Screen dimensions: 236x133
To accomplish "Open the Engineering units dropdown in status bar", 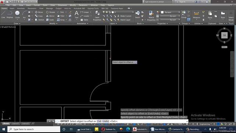I will point(206,124).
